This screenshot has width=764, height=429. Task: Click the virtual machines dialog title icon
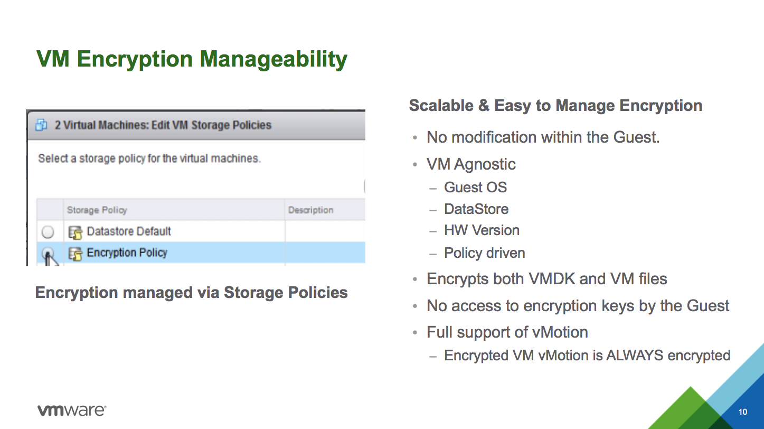[41, 126]
